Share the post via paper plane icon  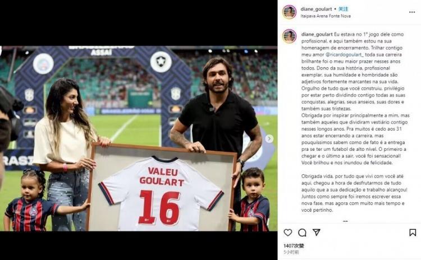[x=317, y=232]
